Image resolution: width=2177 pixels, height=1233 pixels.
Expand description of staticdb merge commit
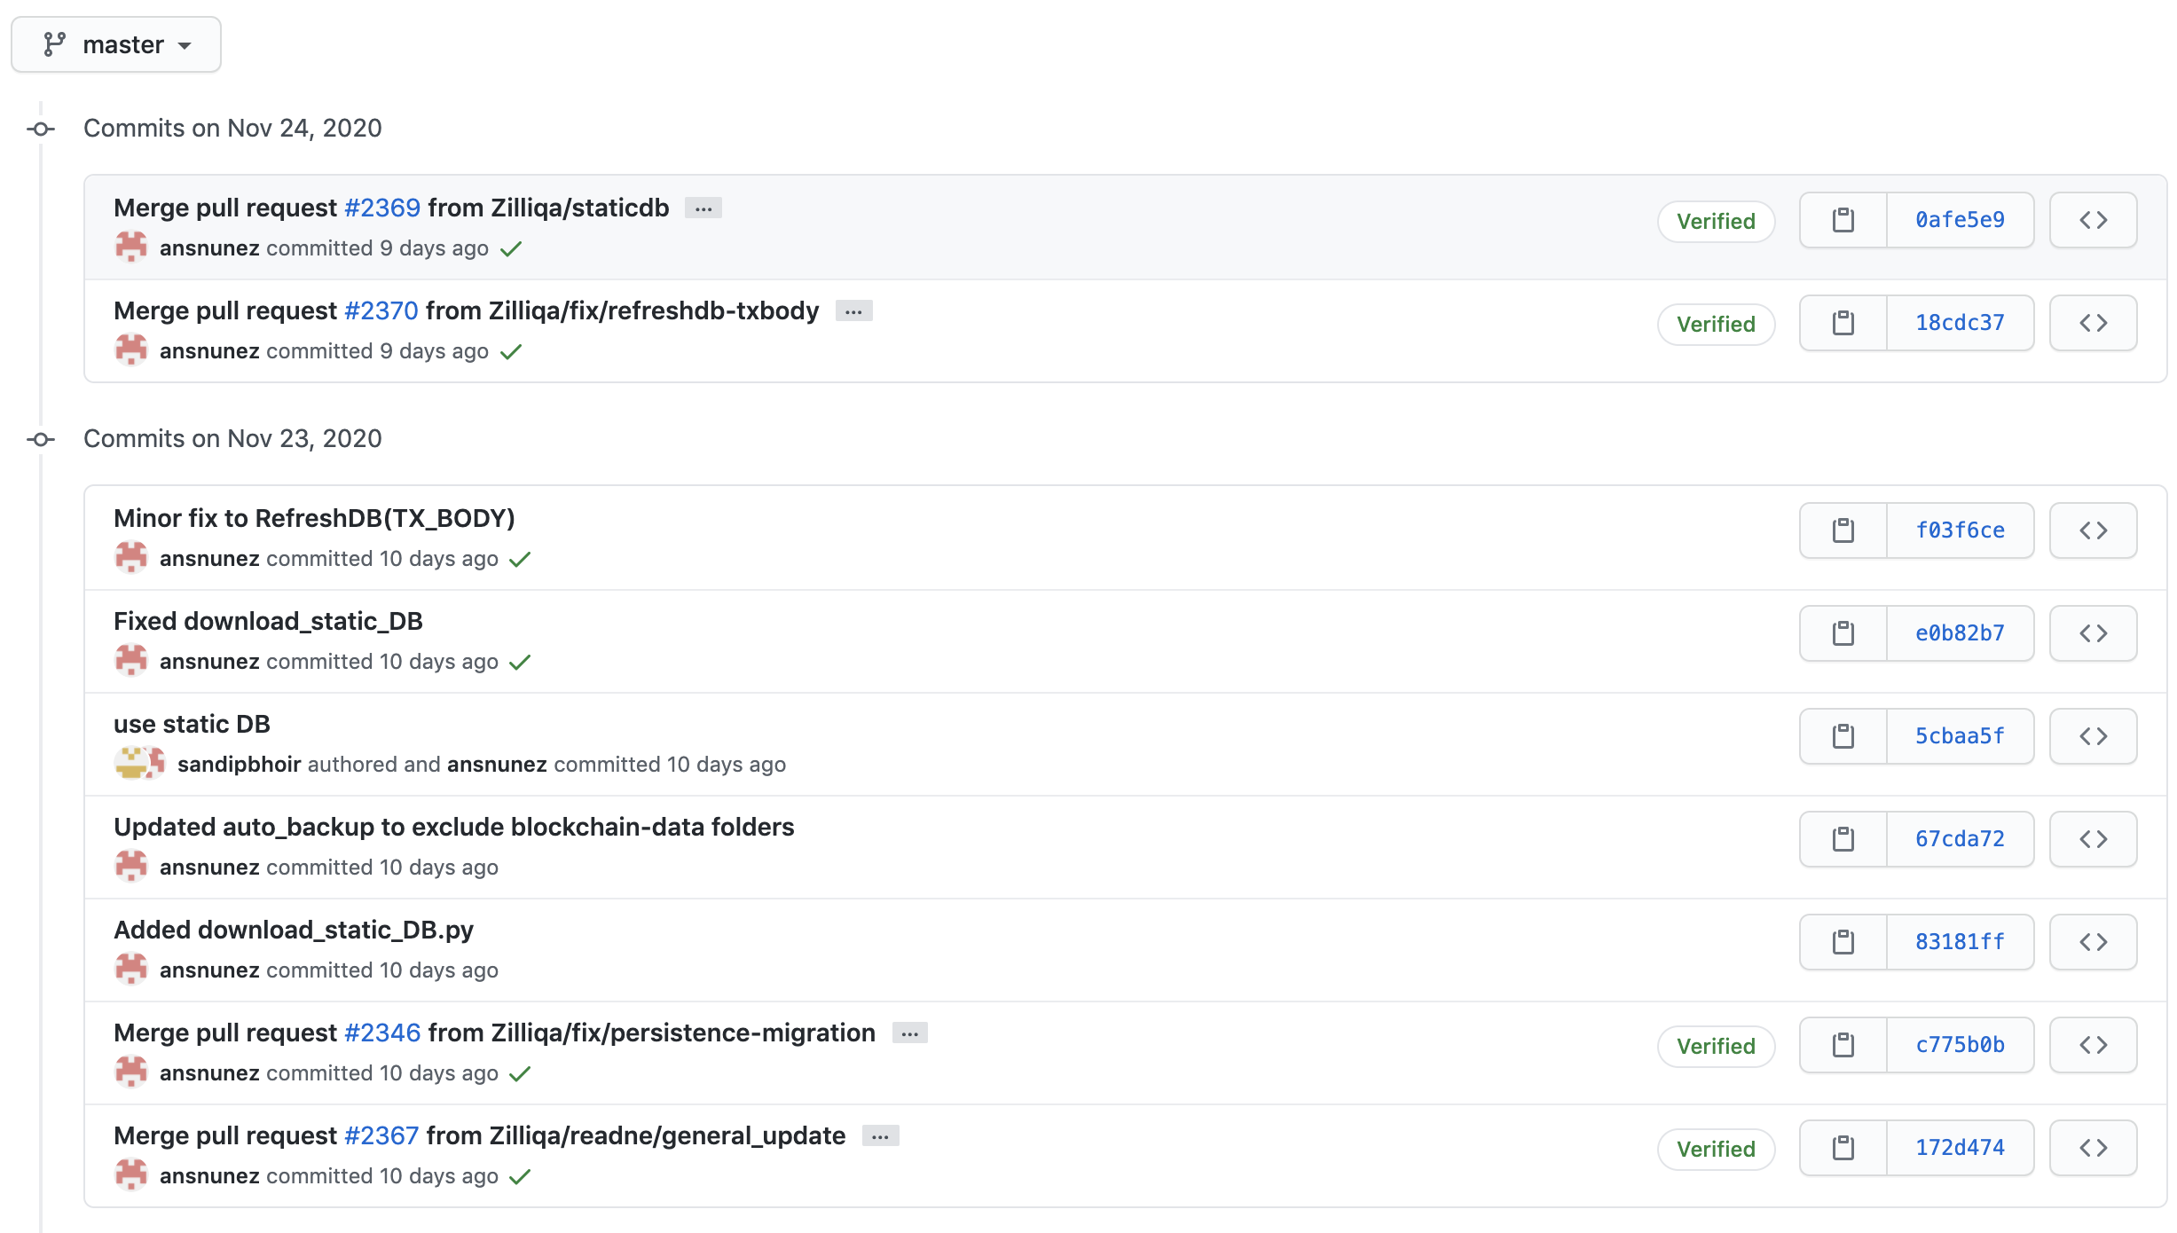703,208
